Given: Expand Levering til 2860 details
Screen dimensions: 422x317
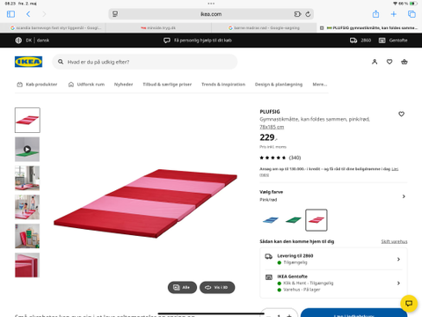Looking at the screenshot, I should click(x=333, y=259).
